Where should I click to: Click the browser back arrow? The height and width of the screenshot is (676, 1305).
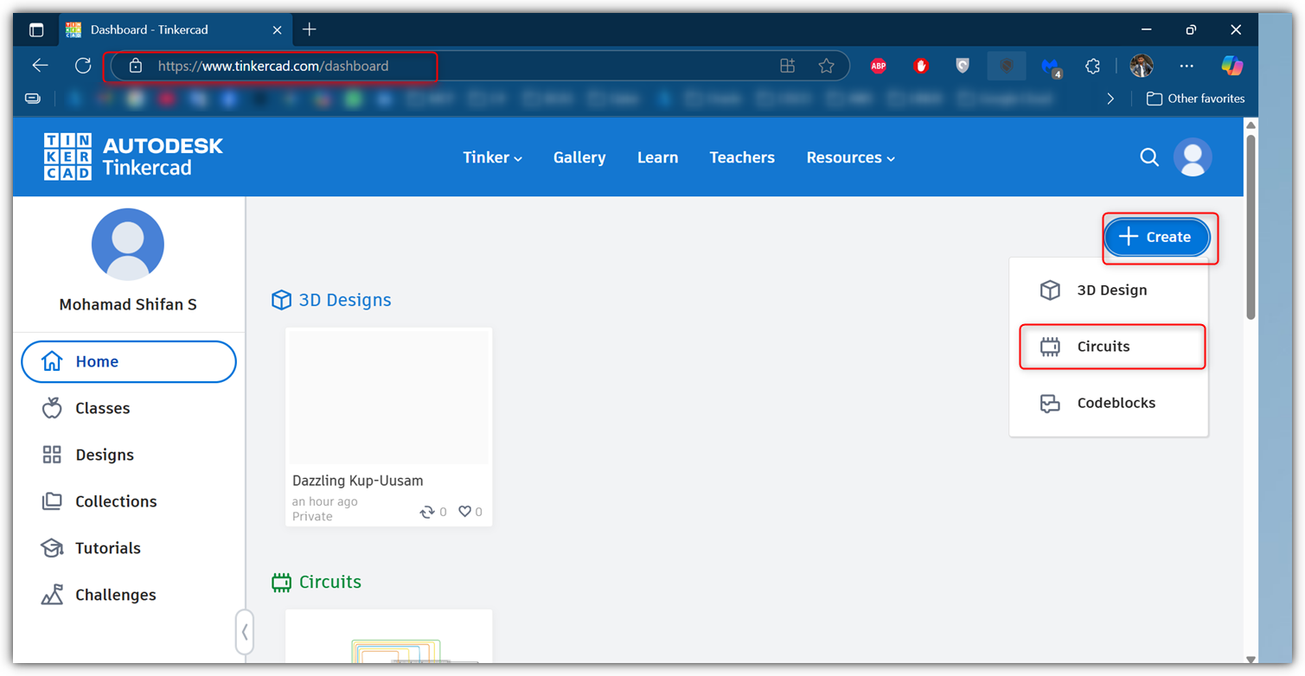point(40,66)
